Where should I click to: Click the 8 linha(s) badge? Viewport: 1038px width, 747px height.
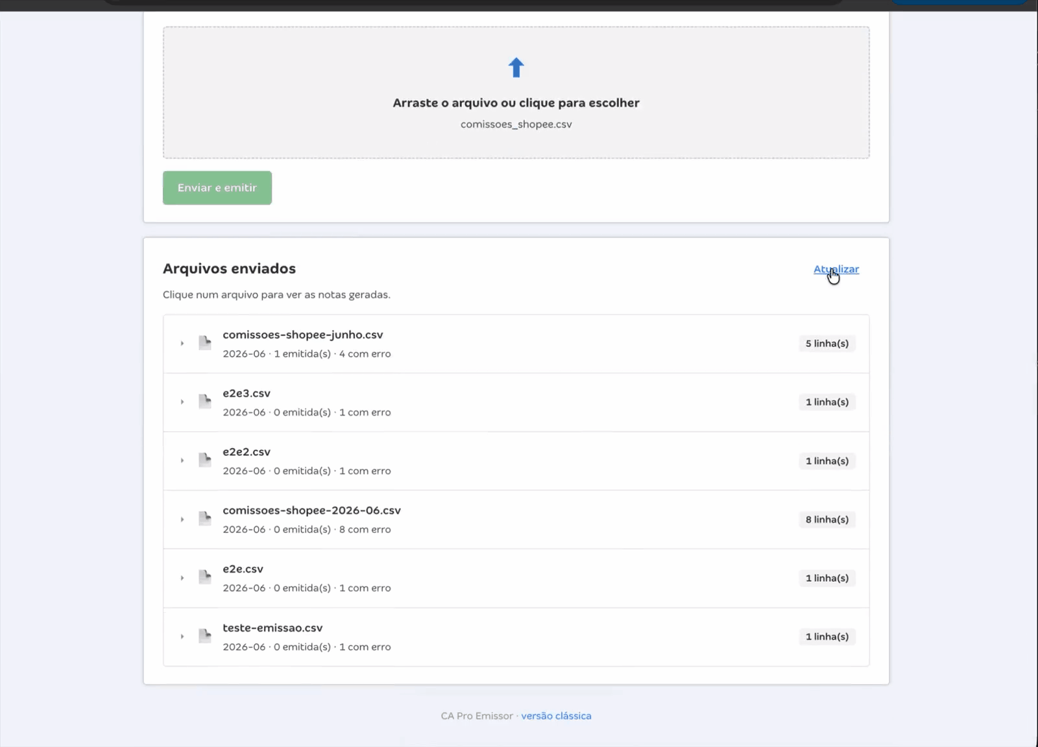(x=827, y=519)
